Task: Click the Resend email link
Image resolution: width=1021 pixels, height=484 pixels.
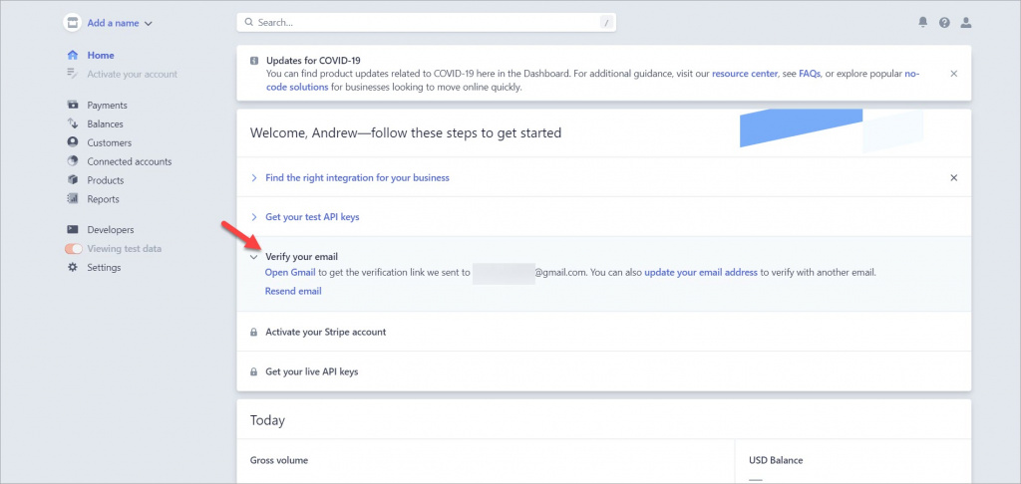Action: coord(293,292)
